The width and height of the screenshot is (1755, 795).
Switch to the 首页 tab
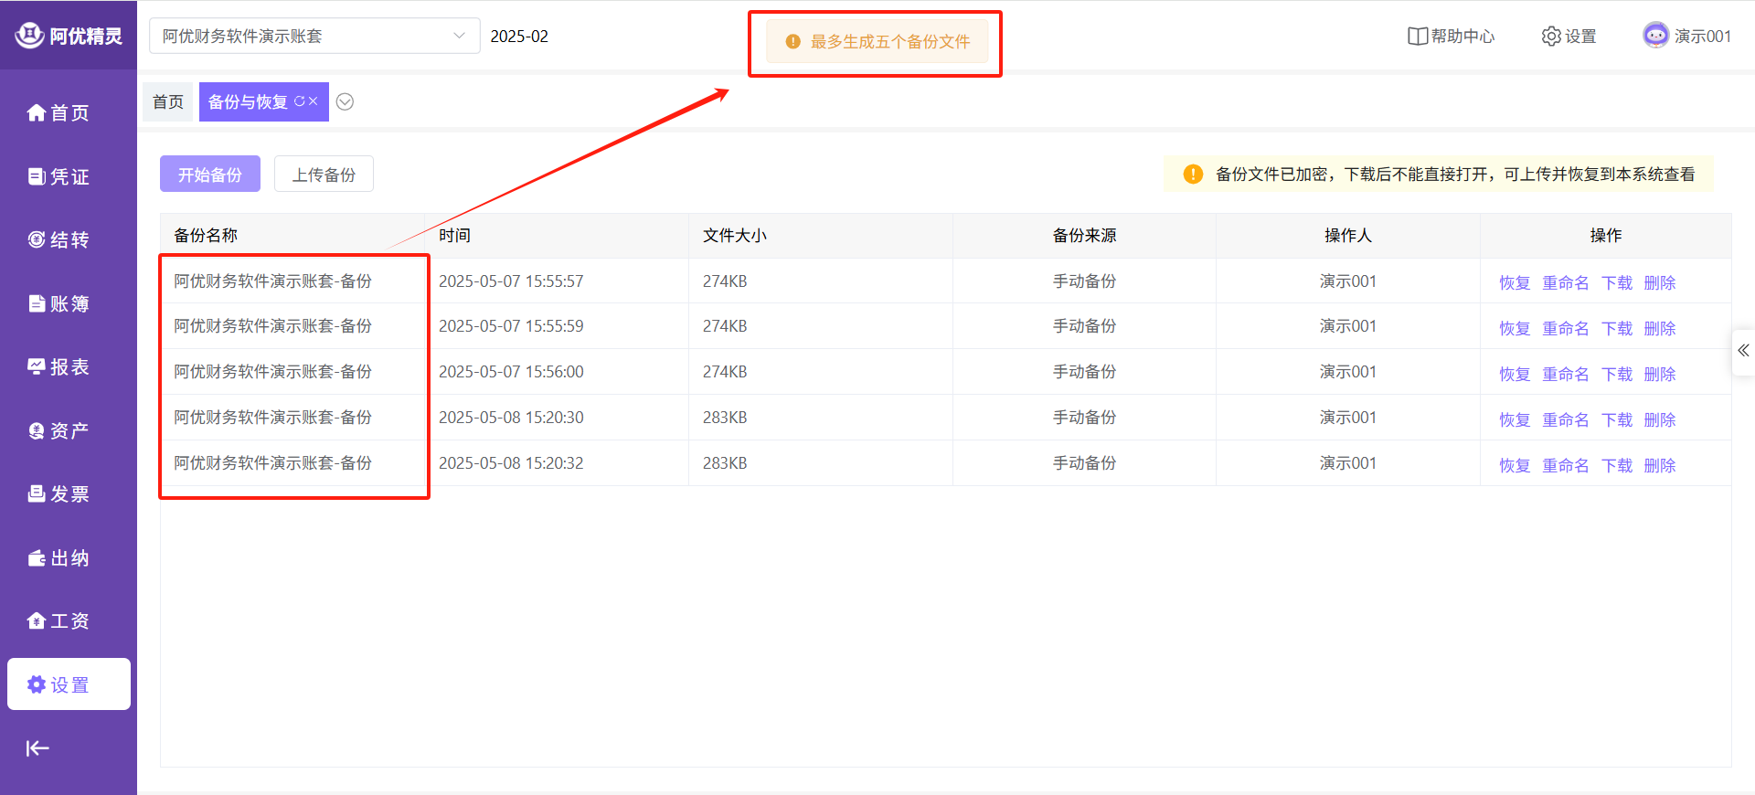168,101
